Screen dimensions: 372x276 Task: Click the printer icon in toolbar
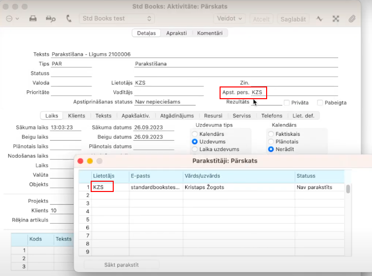(33, 19)
